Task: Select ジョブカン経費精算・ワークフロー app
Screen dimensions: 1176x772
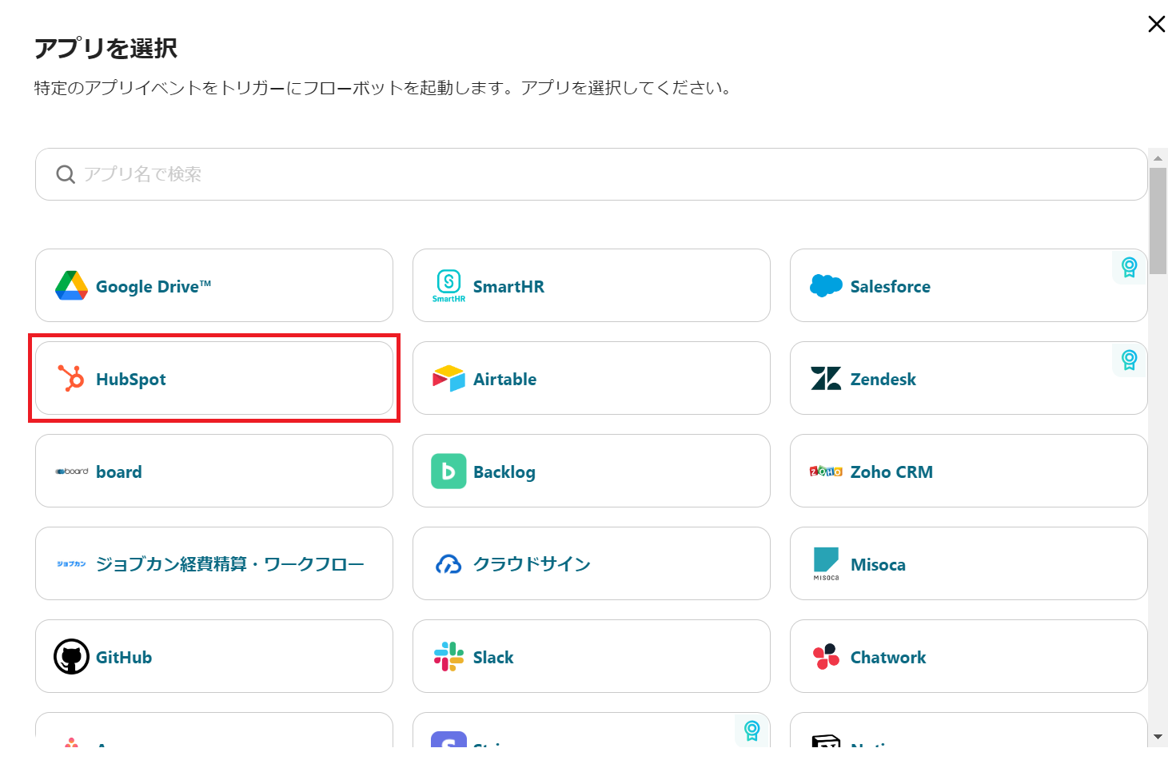Action: pos(213,563)
